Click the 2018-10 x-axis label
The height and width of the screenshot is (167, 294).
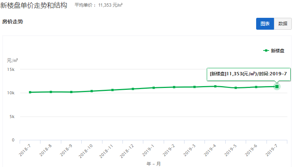point(85,151)
